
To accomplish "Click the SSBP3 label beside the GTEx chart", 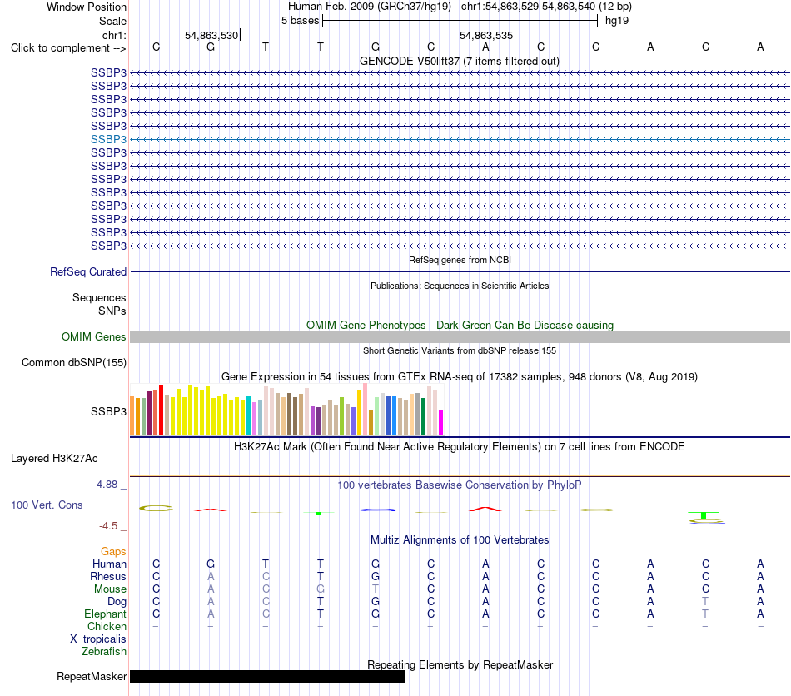I will pos(108,411).
